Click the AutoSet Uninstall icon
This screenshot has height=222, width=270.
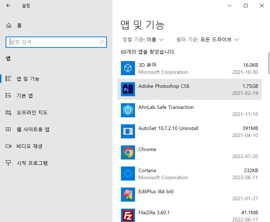[x=128, y=131]
